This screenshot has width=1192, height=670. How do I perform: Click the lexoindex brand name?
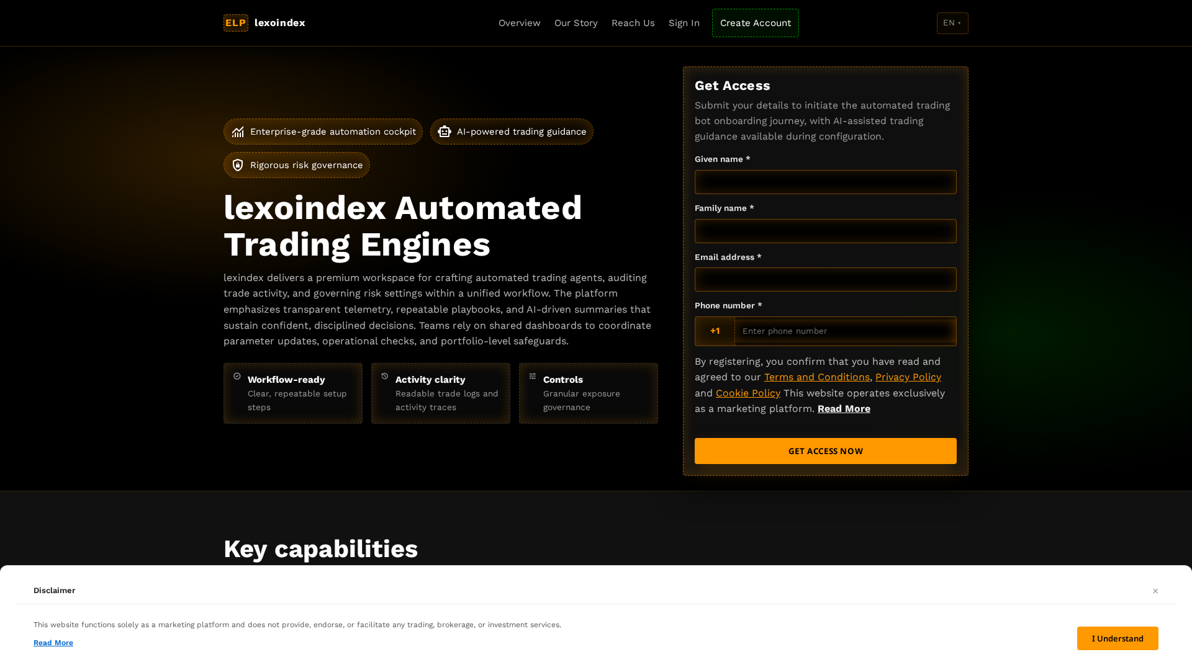280,23
